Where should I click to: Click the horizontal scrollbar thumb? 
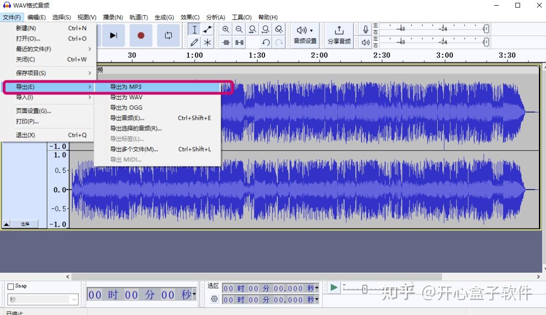tap(257, 277)
